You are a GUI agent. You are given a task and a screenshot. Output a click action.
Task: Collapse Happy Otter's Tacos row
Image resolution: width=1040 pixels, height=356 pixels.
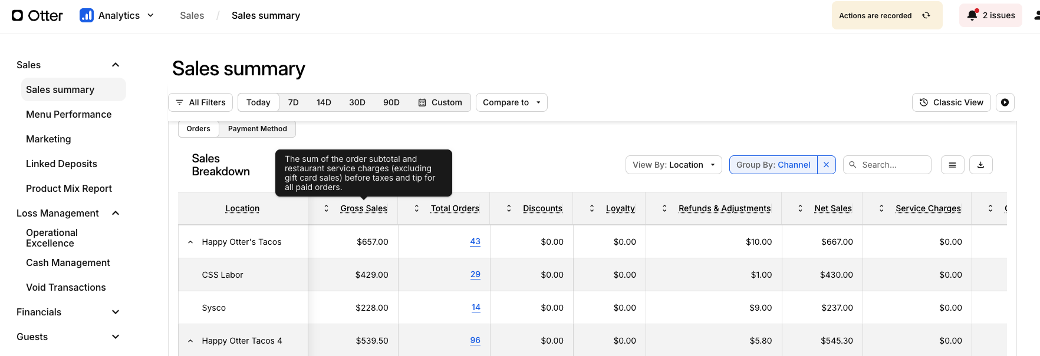(x=190, y=242)
